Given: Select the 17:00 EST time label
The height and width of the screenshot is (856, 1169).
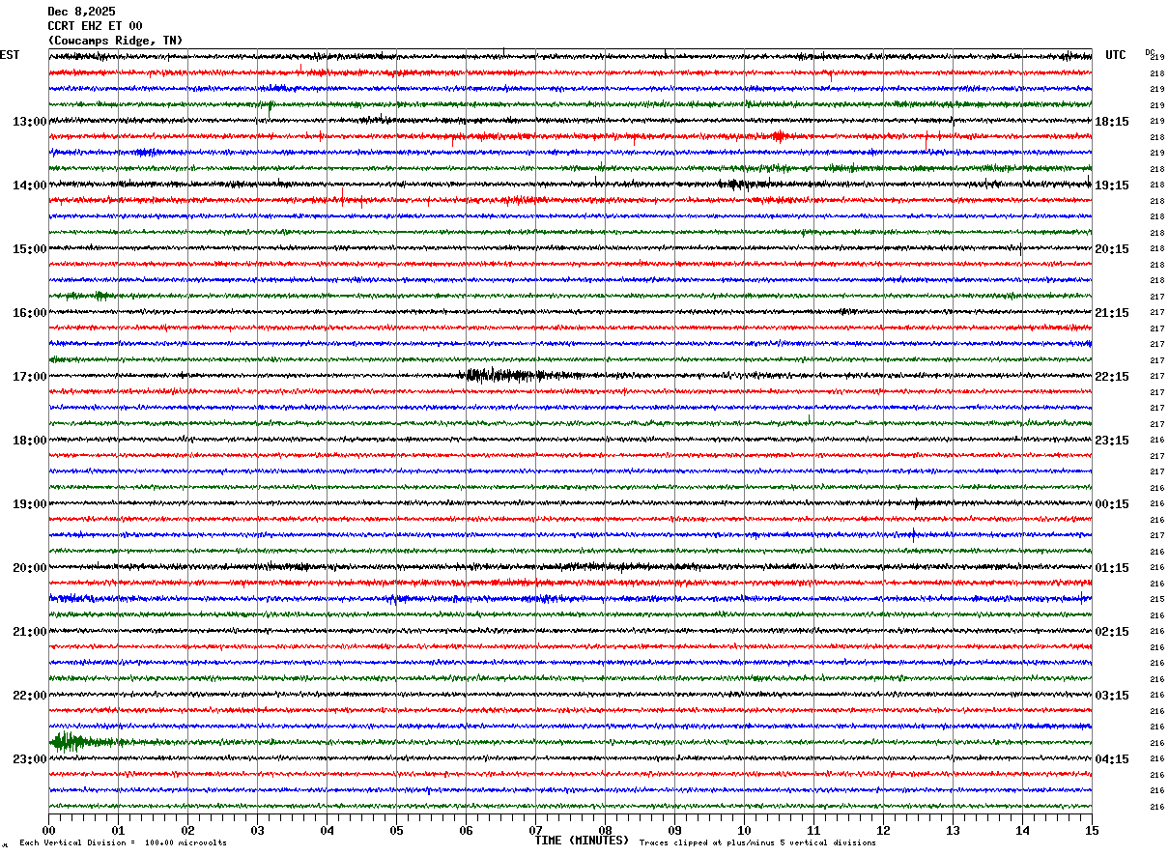Looking at the screenshot, I should 29,377.
